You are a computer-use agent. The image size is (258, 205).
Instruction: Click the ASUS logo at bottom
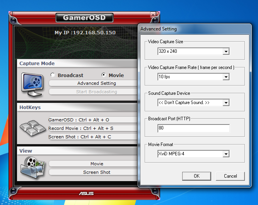click(x=86, y=193)
